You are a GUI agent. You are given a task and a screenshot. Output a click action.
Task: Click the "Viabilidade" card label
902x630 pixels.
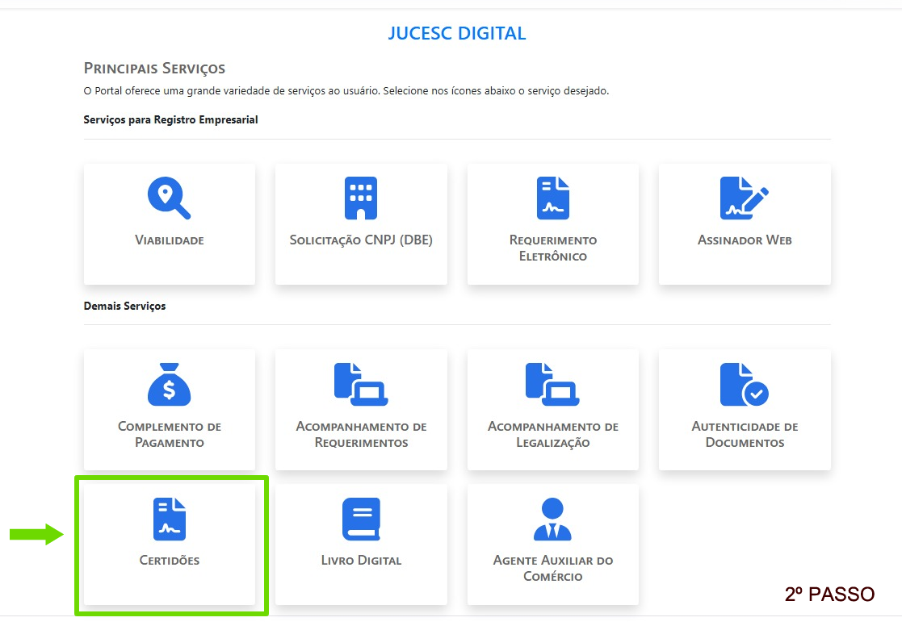[x=169, y=240]
